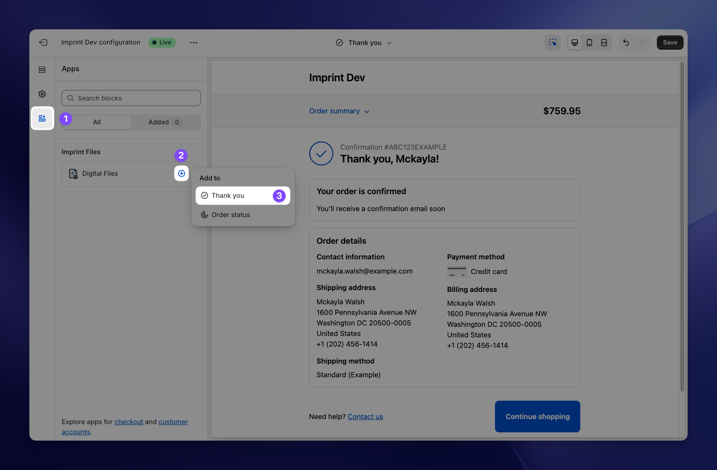Switch to mobile preview mode
This screenshot has width=717, height=470.
[x=589, y=43]
